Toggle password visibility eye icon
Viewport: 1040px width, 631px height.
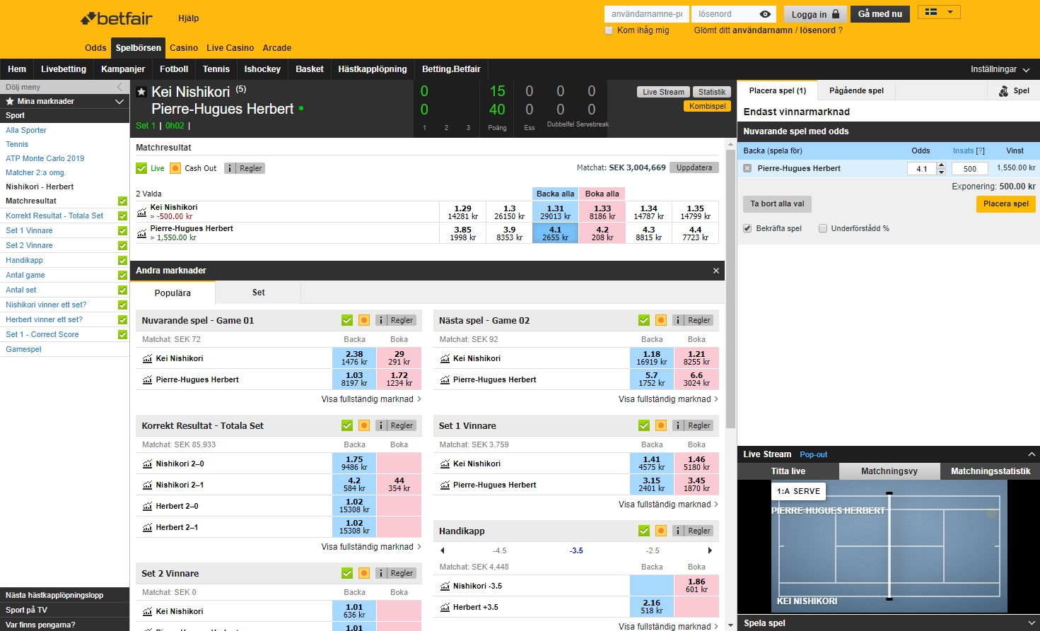[x=766, y=13]
